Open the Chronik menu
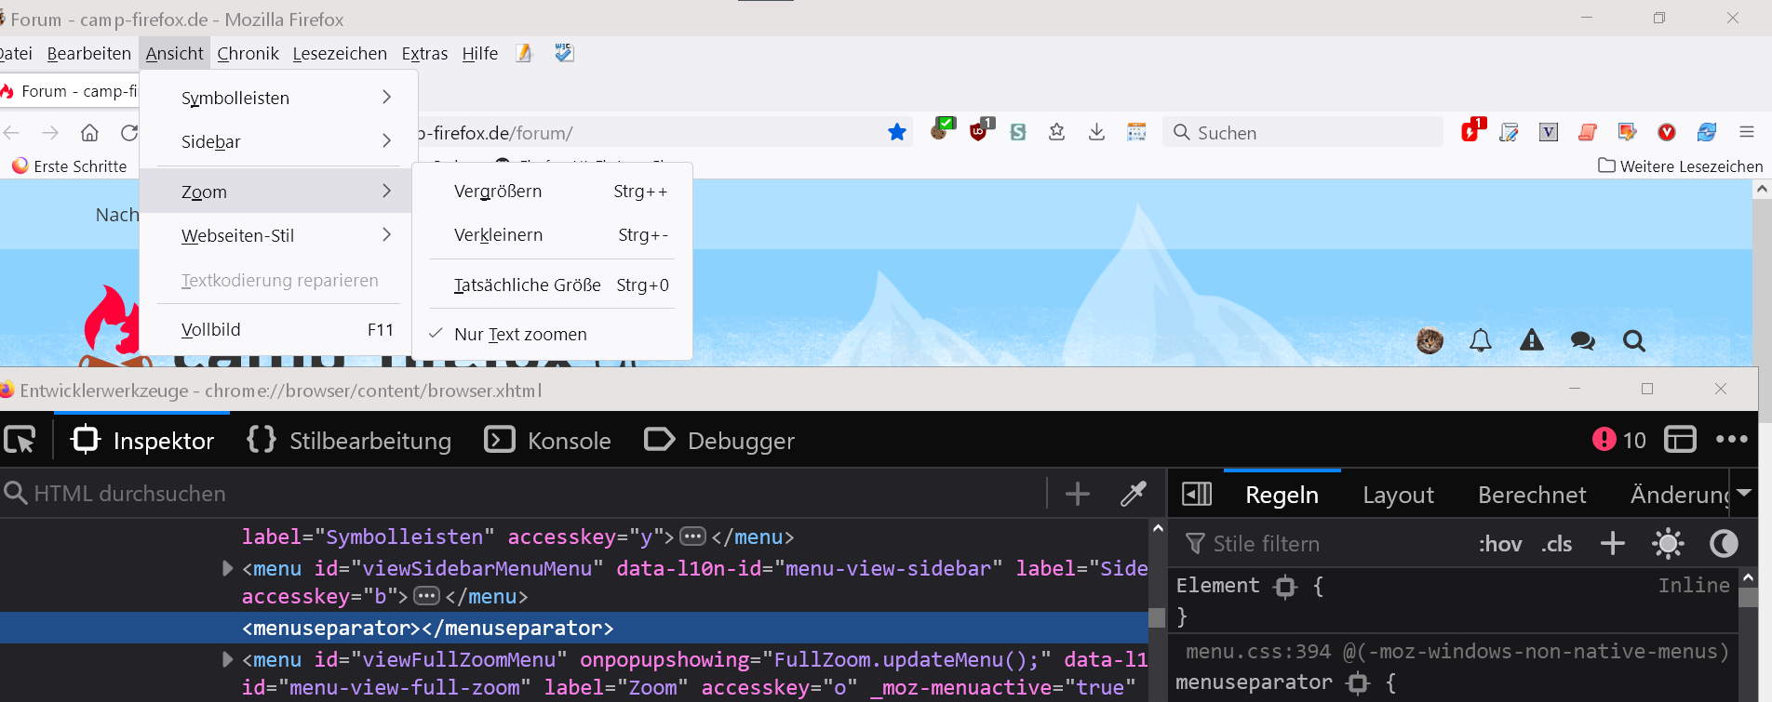The height and width of the screenshot is (702, 1772). [x=248, y=53]
